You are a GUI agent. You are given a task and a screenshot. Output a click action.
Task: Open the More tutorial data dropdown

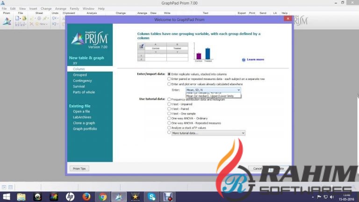(x=208, y=133)
